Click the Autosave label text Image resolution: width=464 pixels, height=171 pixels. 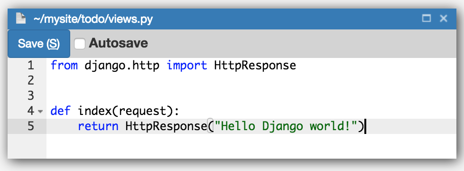coord(118,43)
